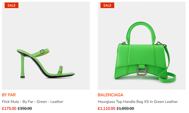This screenshot has width=189, height=113.
Task: Open the green Hourglass bag product image
Action: [142, 46]
